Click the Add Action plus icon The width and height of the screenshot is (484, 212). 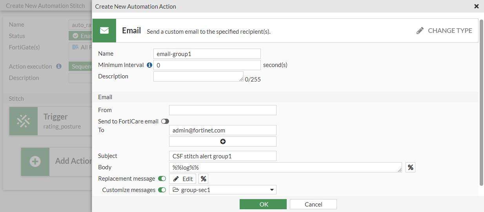click(x=35, y=161)
